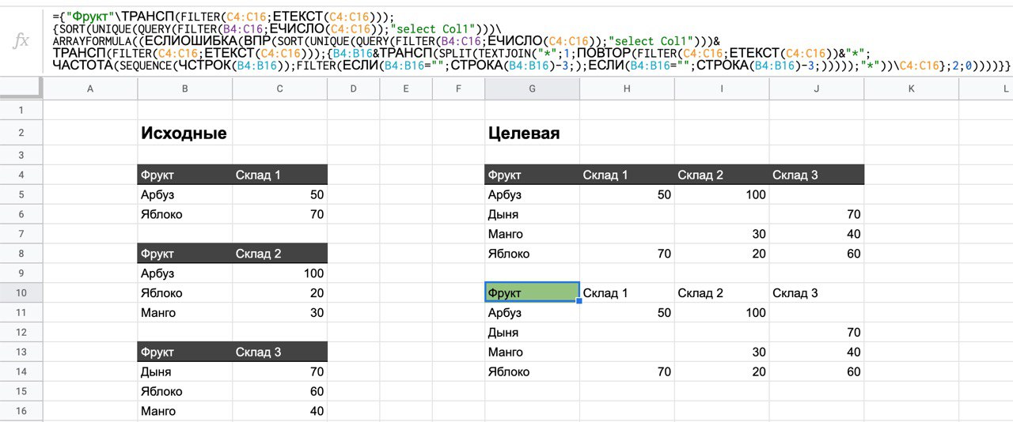The width and height of the screenshot is (1013, 422).
Task: Select row 2 header
Action: (x=21, y=133)
